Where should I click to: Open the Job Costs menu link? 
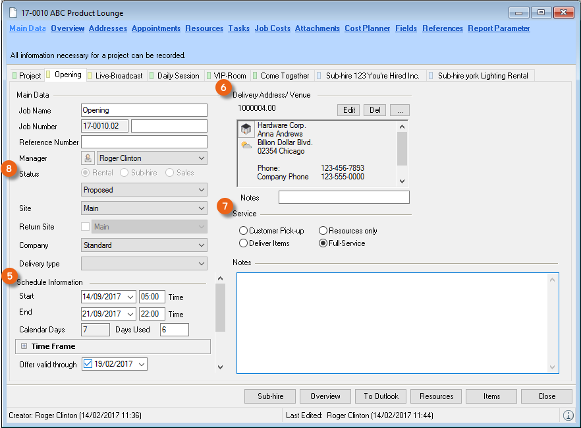point(272,28)
